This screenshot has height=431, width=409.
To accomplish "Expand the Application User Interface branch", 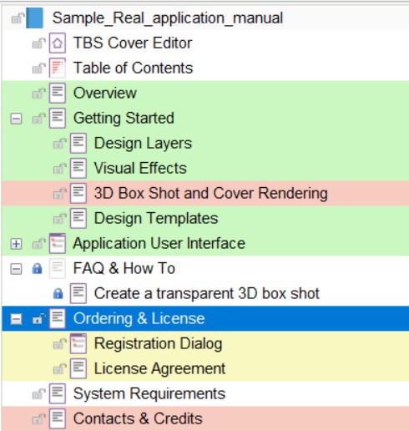I will pyautogui.click(x=16, y=244).
